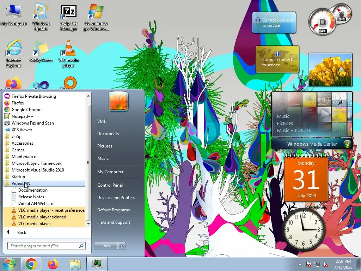Viewport: 361px width, 271px height.
Task: Open VideoLAN Release Notes entry
Action: (31, 197)
